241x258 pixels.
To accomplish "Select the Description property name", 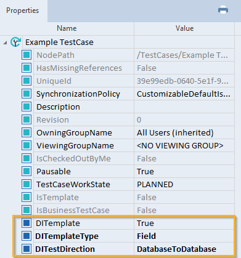I will pos(58,107).
